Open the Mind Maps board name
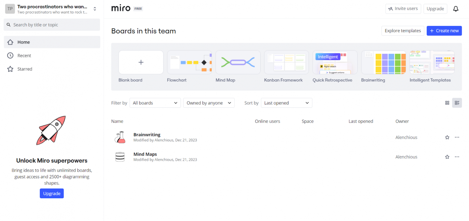Viewport: 469px width, 221px height. pos(145,154)
